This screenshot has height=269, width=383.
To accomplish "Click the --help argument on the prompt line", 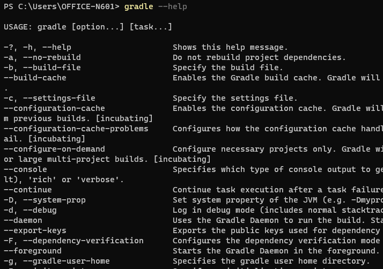I will point(172,6).
